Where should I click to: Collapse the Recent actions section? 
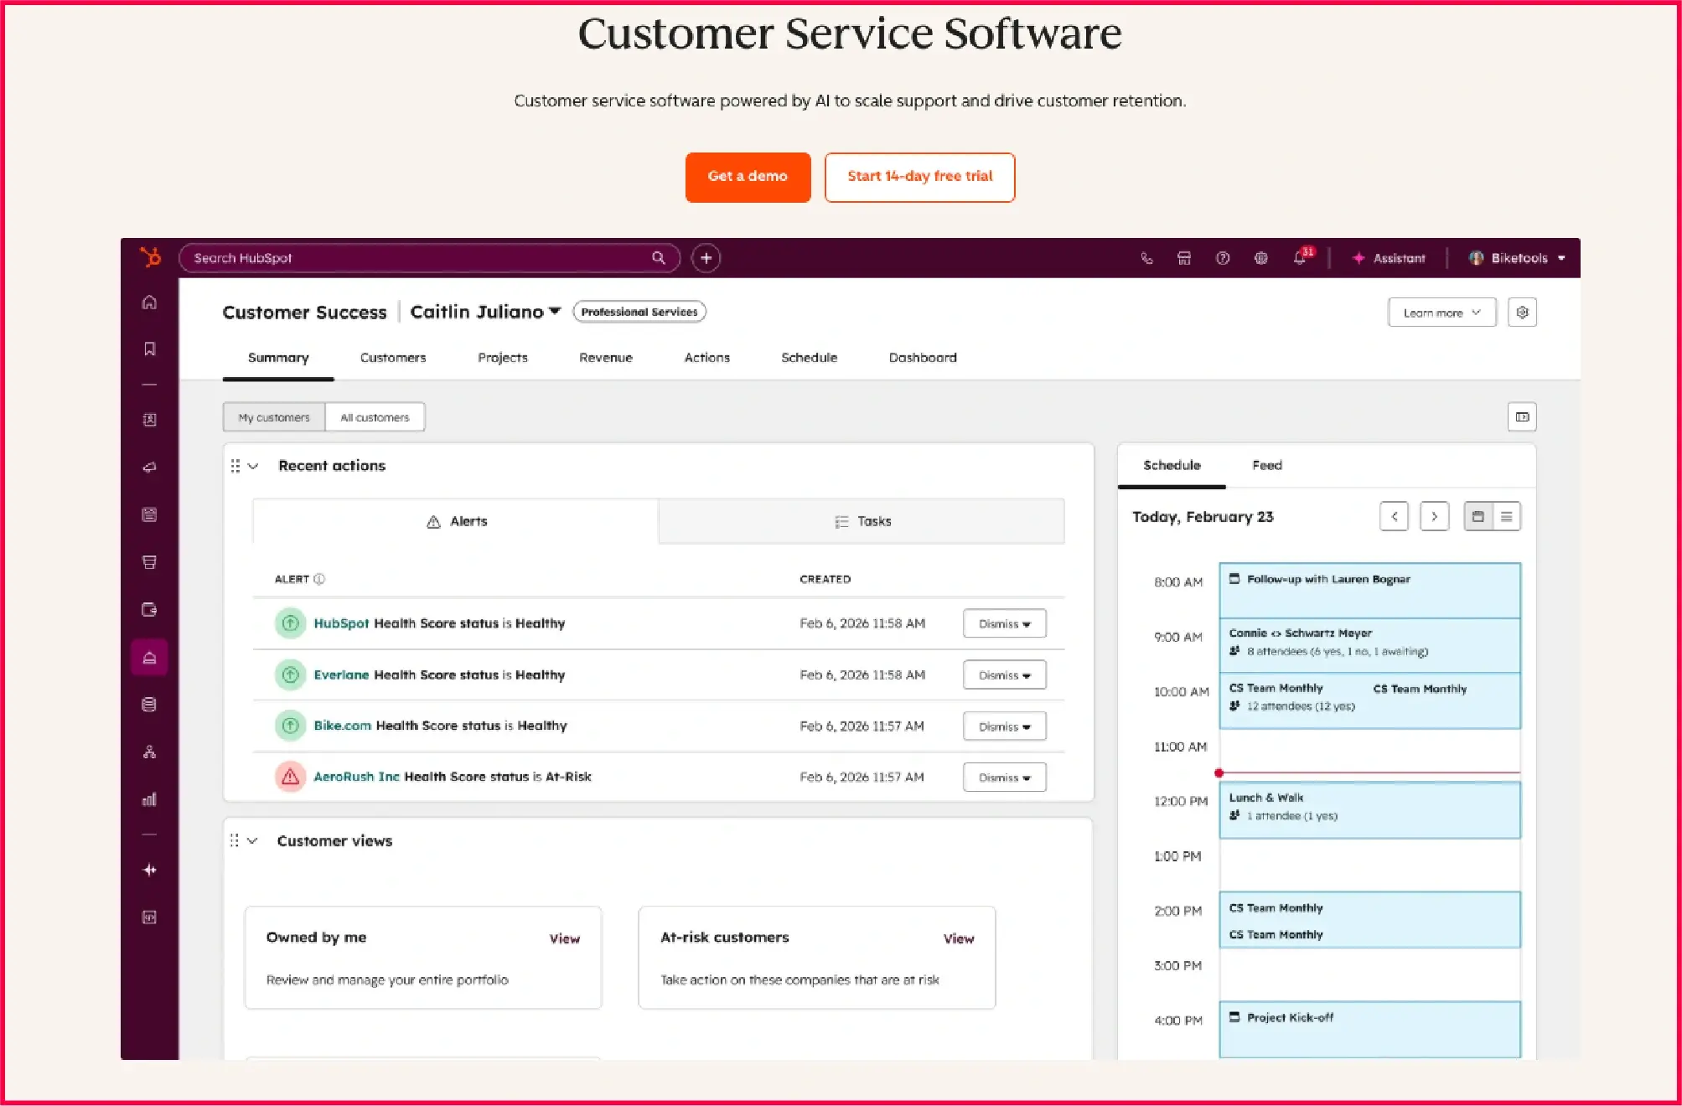coord(253,466)
